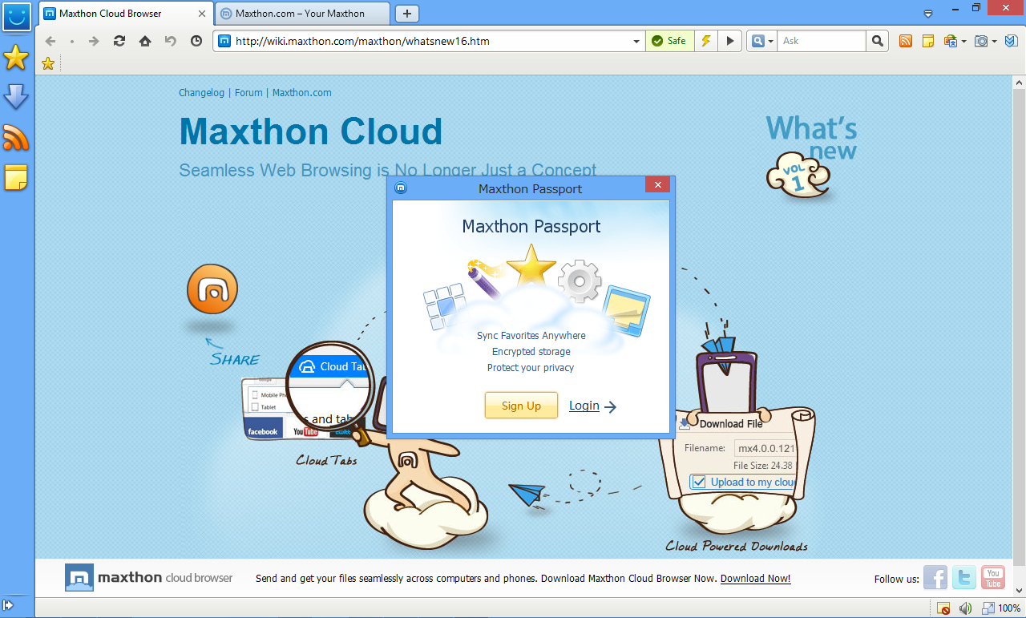Open the Favorites star in the sidebar
Screen dimensions: 1026x618
click(x=16, y=58)
